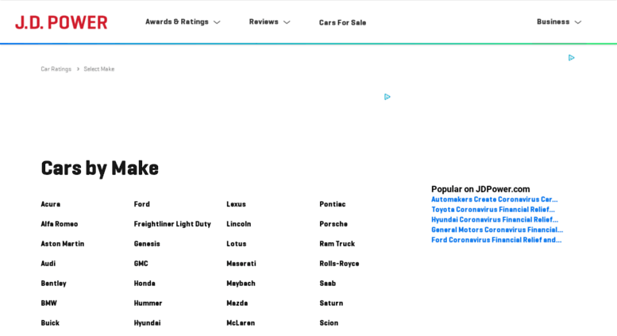Choose Audi in the make list
Viewport: 617px width, 336px height.
point(48,263)
